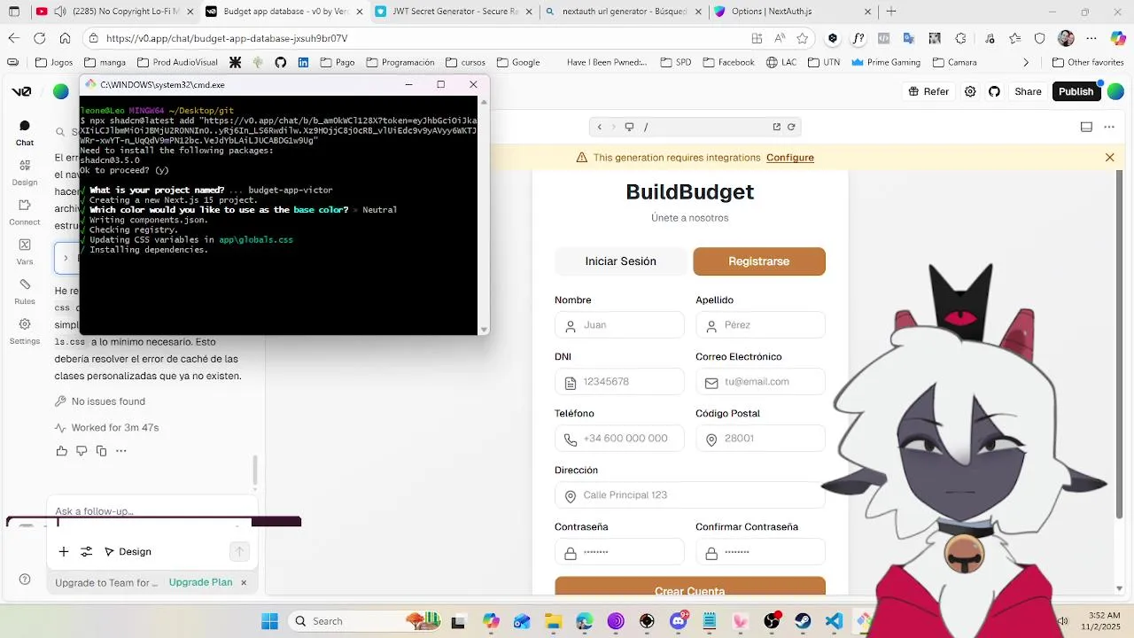Switch to the nextauth url generator tab

tap(624, 12)
